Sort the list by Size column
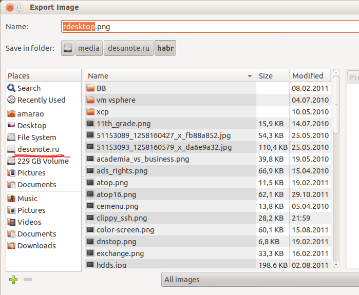Screen dimensions: 359x295 click(273, 76)
